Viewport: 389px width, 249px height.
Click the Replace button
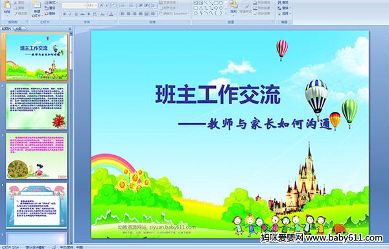tap(284, 8)
